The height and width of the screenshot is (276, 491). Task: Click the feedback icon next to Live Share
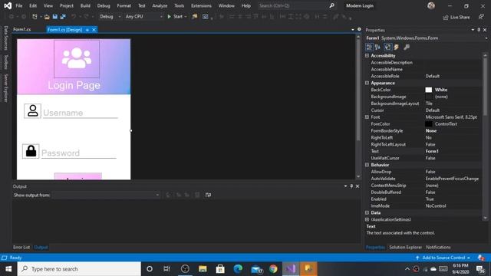(481, 17)
